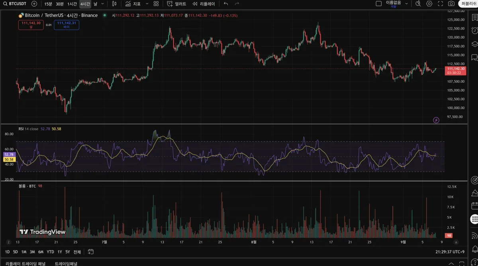This screenshot has width=478, height=266.
Task: Open the quick search icon
Action: [418, 4]
